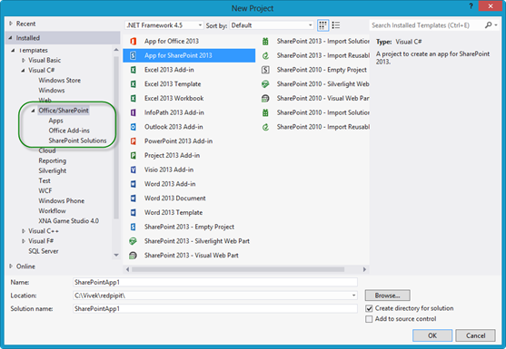Select the Silverlight category
The height and width of the screenshot is (349, 506).
click(53, 170)
